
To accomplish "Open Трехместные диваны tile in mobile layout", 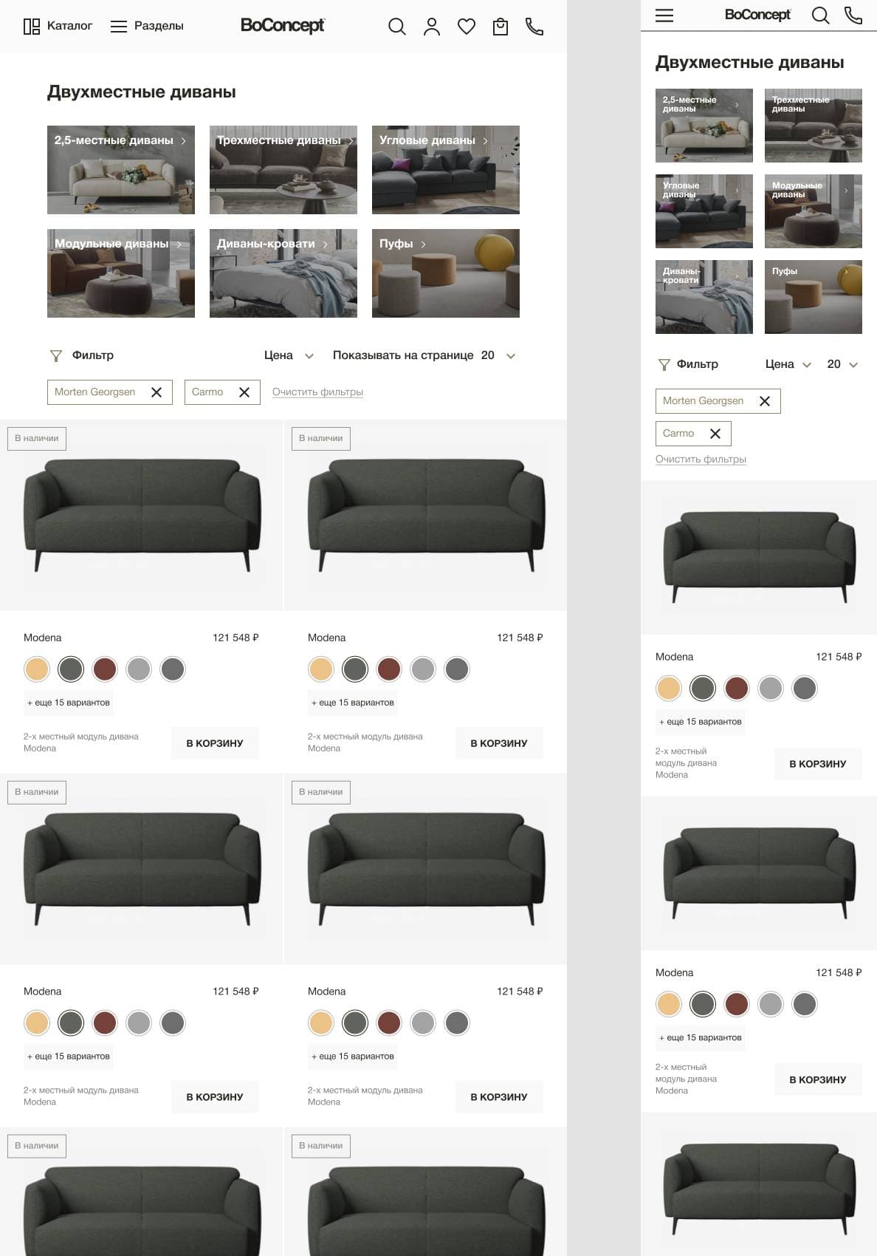I will click(814, 126).
